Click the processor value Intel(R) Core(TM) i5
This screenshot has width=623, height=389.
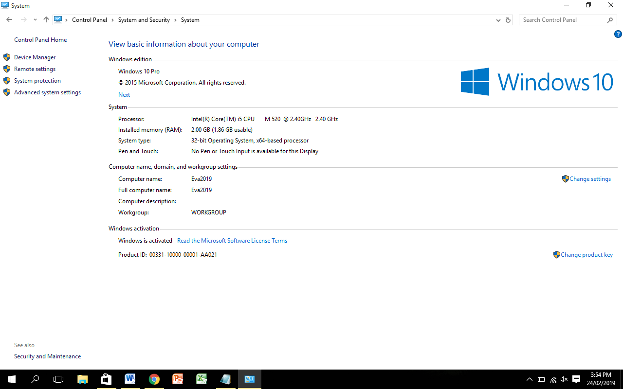264,119
